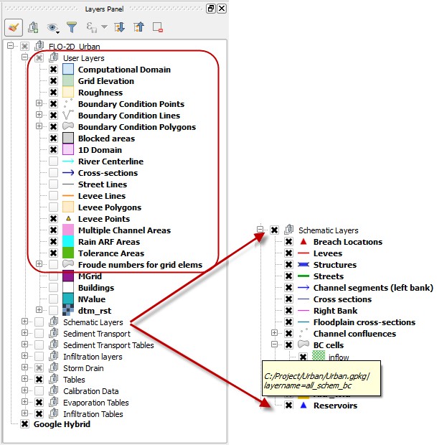Toggle the Computational Domain layer checkbox
This screenshot has width=447, height=445.
[x=54, y=70]
